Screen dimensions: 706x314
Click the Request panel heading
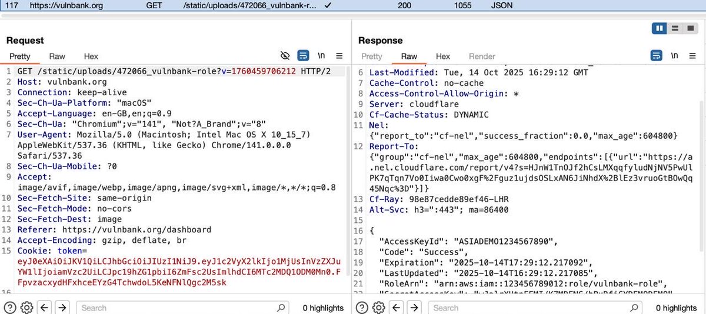pos(25,41)
